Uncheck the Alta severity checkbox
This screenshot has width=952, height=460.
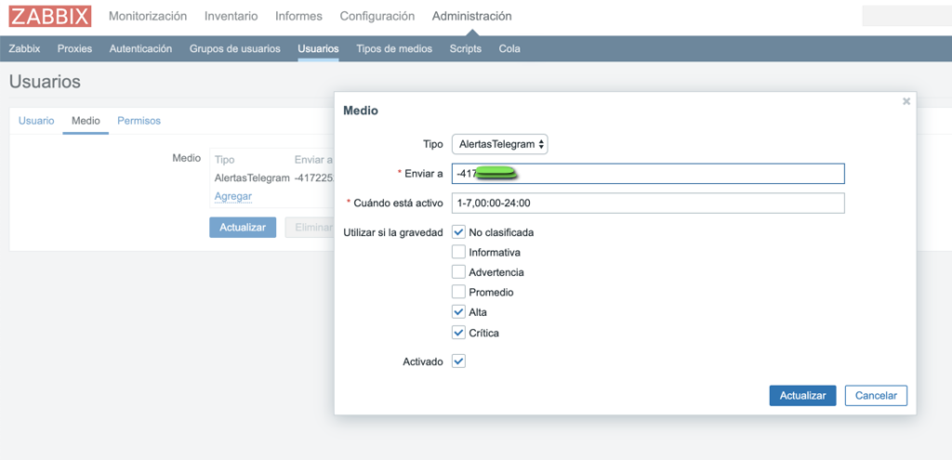tap(458, 312)
